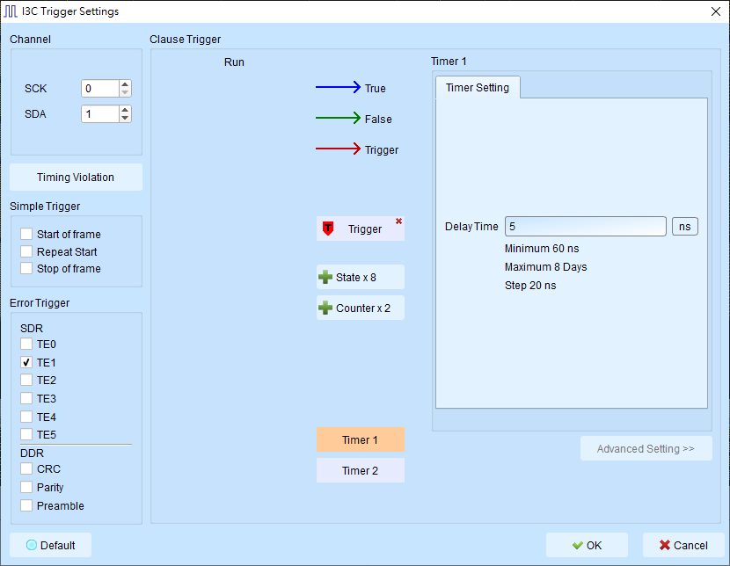Click the blue True arrow
This screenshot has height=566, width=730.
[338, 87]
